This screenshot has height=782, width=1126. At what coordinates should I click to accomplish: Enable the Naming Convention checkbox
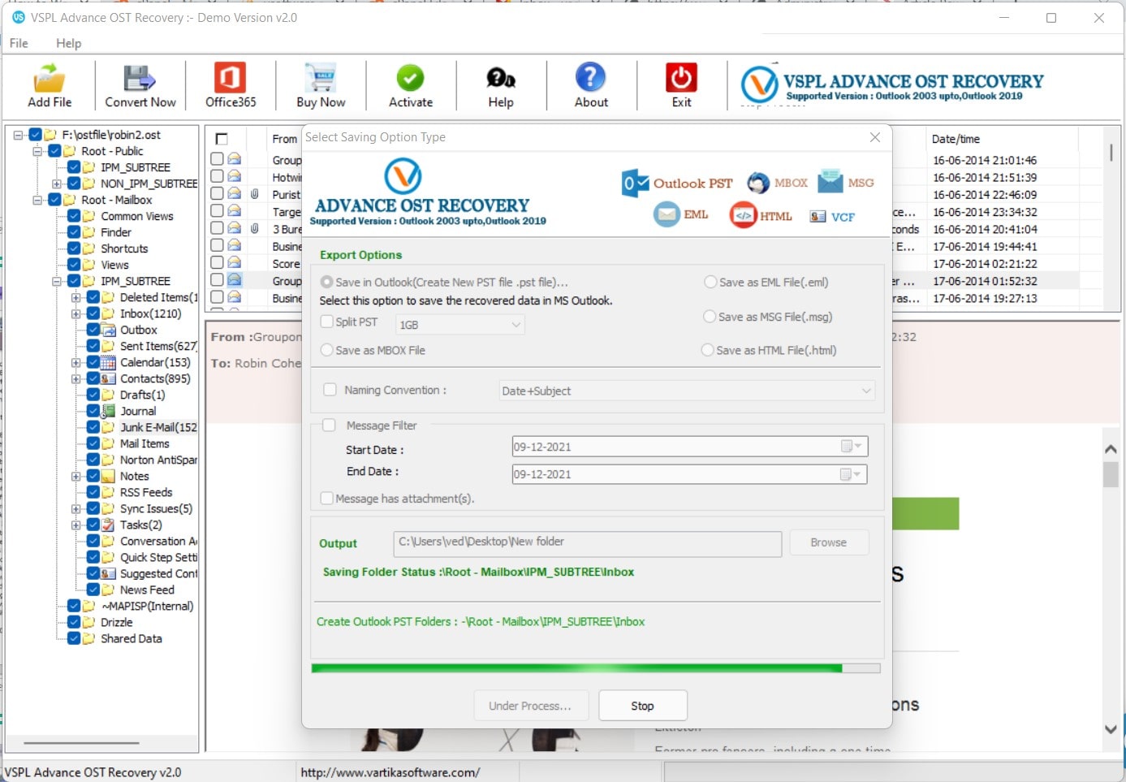[330, 390]
